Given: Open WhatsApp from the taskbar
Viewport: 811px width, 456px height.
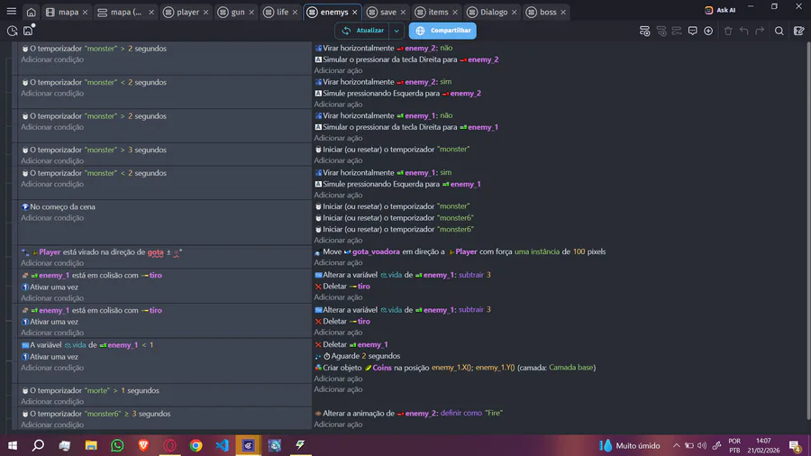Looking at the screenshot, I should coord(117,445).
